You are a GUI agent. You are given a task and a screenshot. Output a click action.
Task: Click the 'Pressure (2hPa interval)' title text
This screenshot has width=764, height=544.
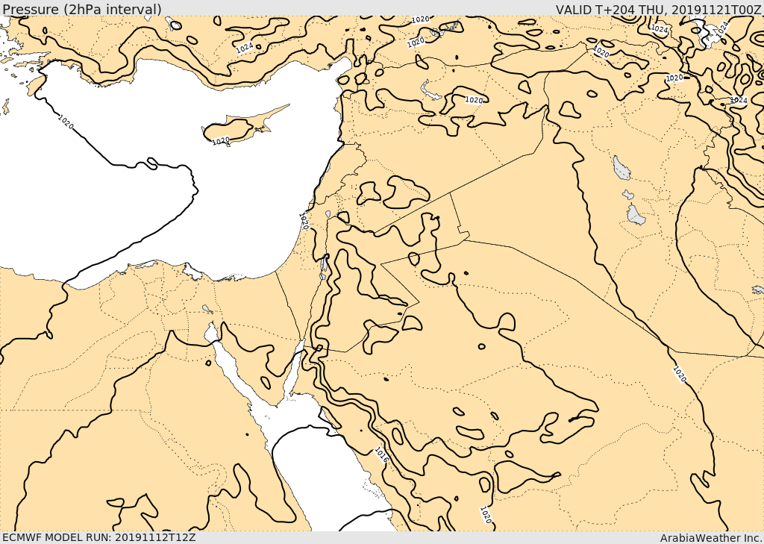pyautogui.click(x=82, y=9)
